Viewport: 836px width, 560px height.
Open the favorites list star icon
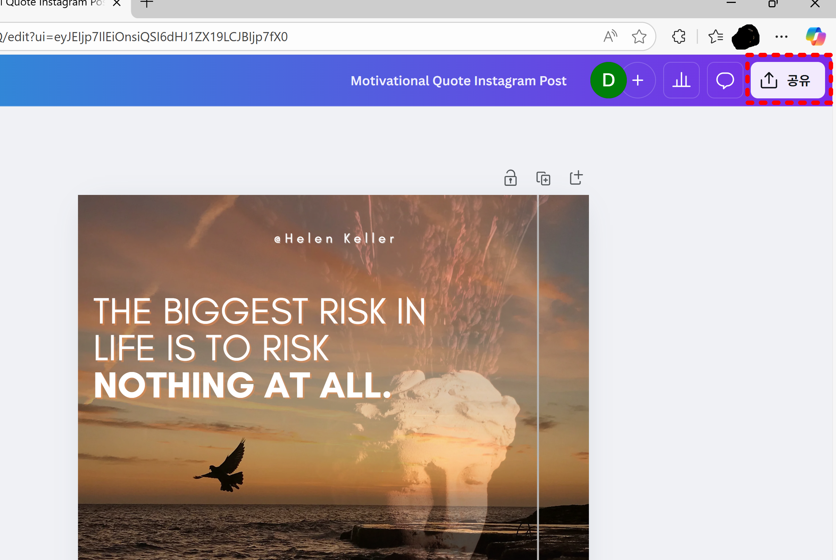click(x=715, y=37)
